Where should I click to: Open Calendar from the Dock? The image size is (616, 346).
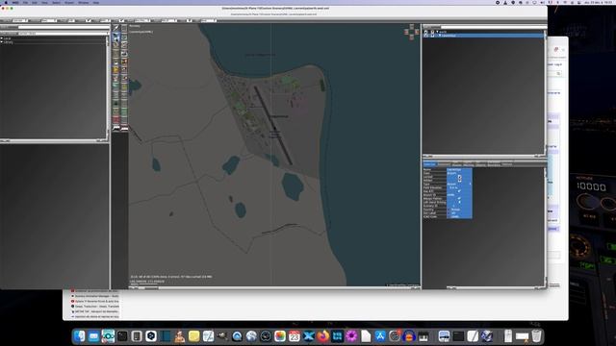pyautogui.click(x=295, y=336)
